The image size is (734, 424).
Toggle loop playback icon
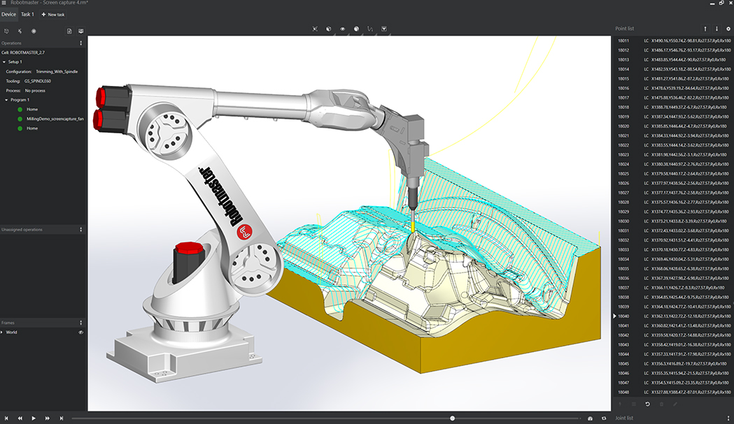(x=604, y=418)
